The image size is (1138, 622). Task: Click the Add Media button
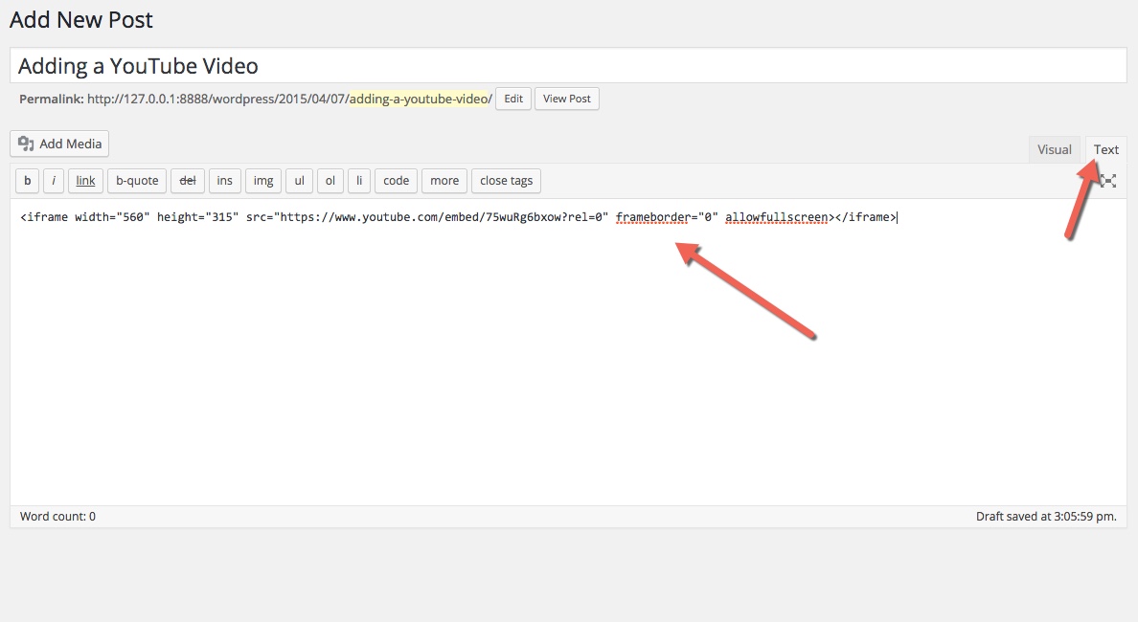pyautogui.click(x=59, y=144)
